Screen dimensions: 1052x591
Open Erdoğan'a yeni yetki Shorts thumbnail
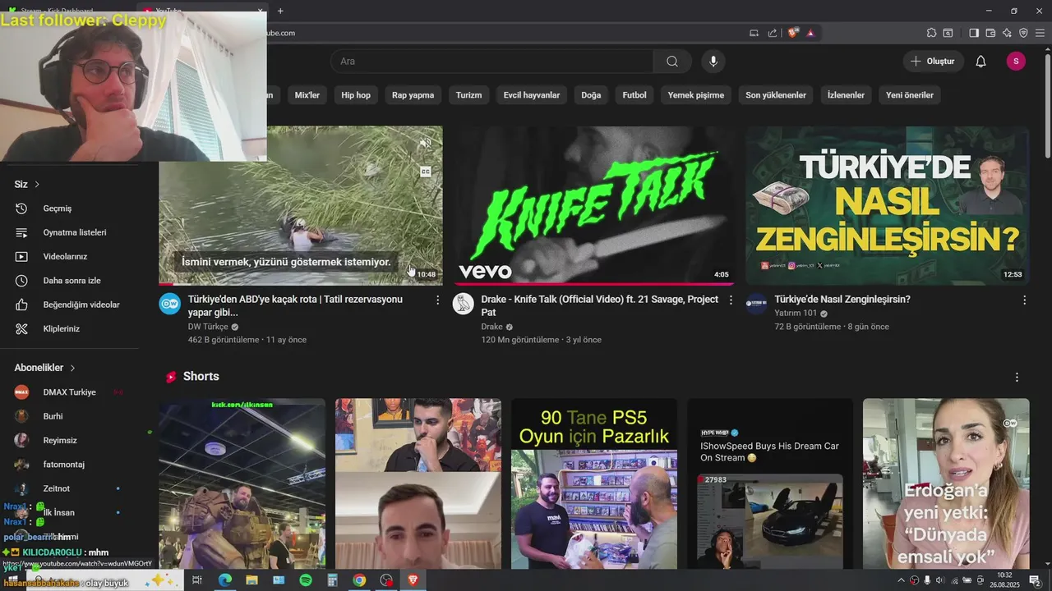(946, 484)
